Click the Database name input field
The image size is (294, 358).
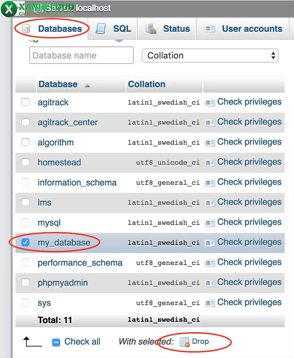point(81,56)
